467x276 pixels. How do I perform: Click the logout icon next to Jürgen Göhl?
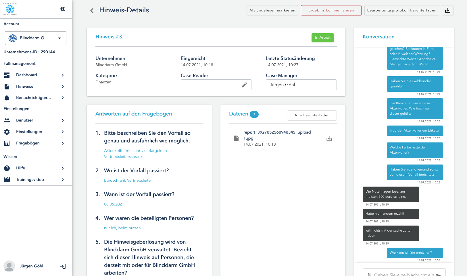[63, 266]
